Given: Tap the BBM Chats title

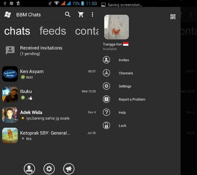Looking at the screenshot, I should click(x=28, y=15).
